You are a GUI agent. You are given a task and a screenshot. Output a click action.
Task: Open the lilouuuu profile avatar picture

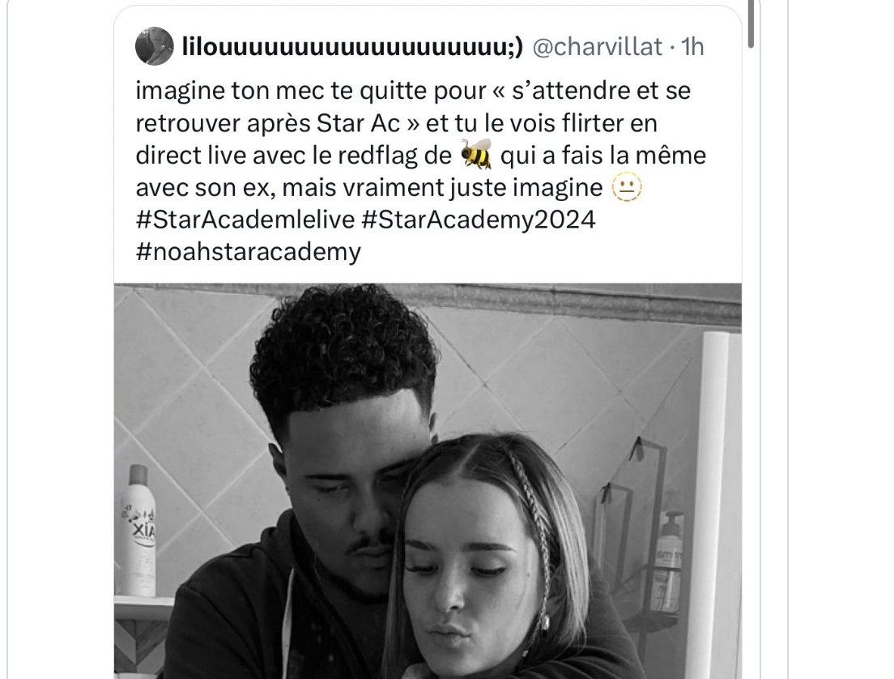pos(155,46)
